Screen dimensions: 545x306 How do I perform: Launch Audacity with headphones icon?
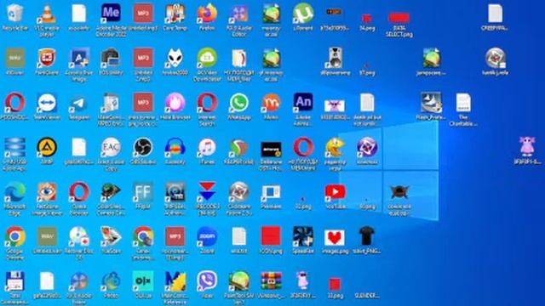click(x=175, y=147)
